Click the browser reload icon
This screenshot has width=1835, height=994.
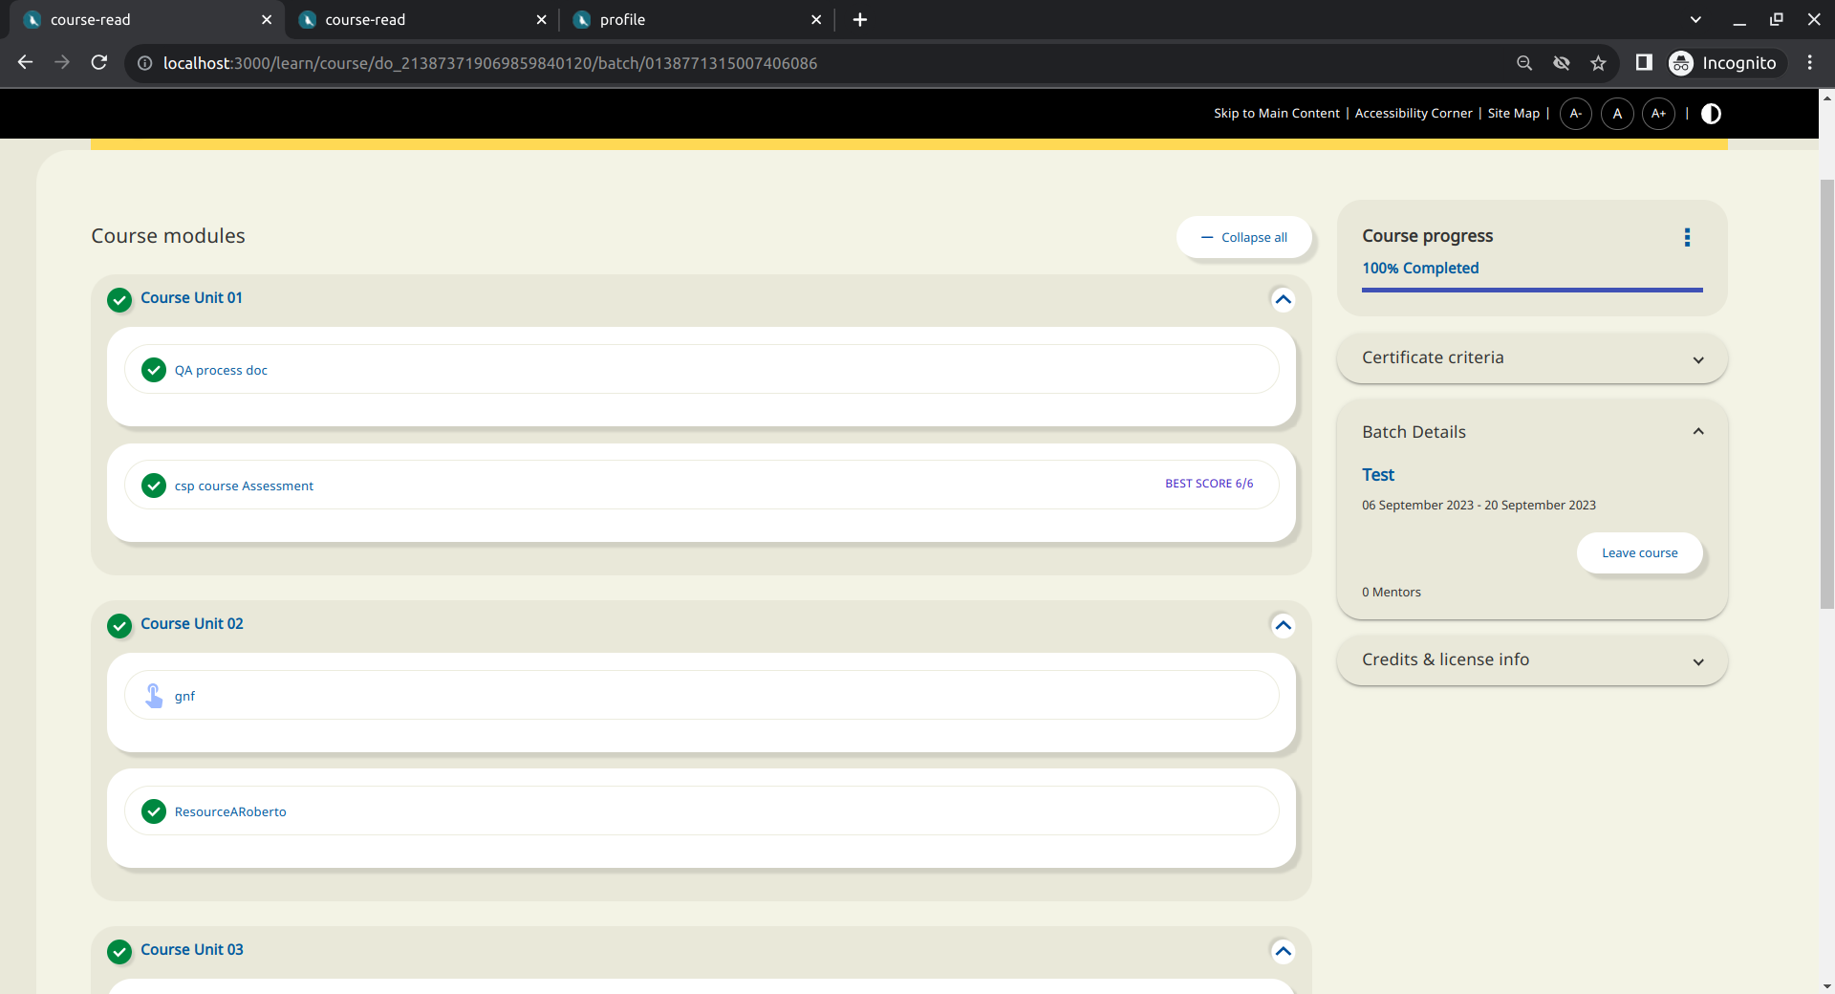(x=99, y=63)
